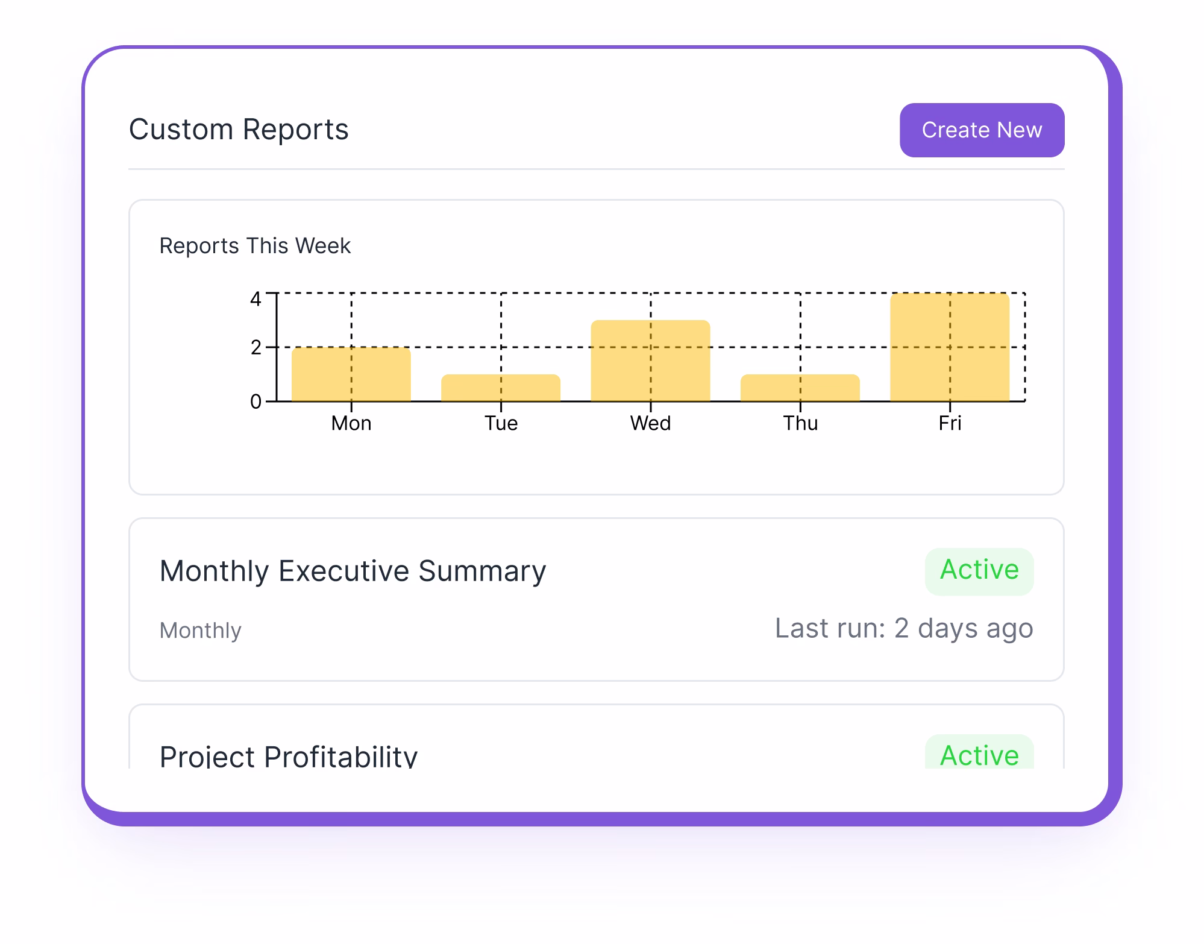
Task: Toggle the Active status on Monthly Executive Summary
Action: (x=980, y=570)
